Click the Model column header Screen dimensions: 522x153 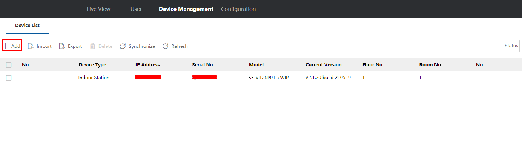tap(256, 65)
